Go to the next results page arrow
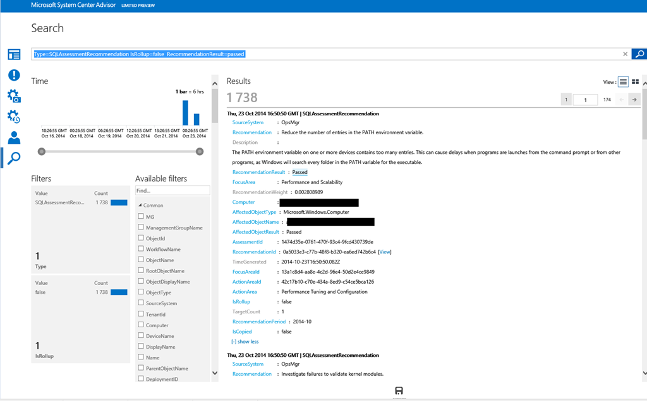This screenshot has height=401, width=647. (634, 100)
